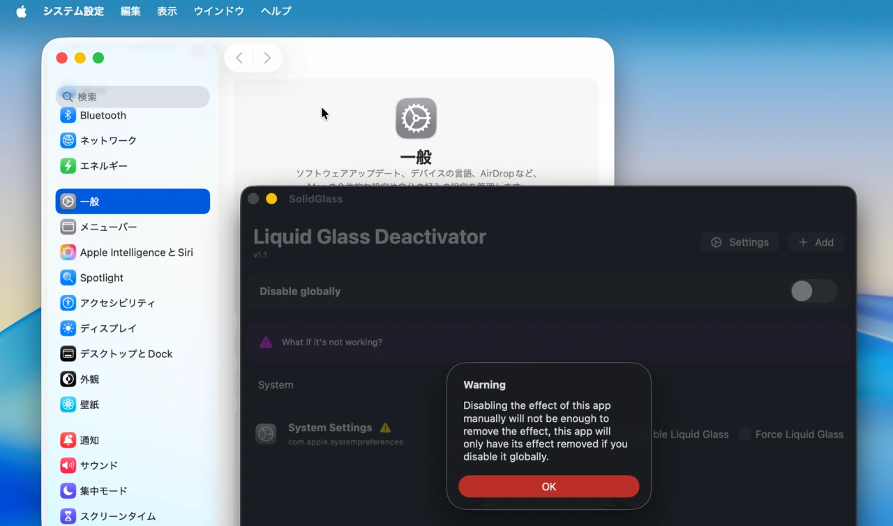Open 壁紙 settings

91,404
